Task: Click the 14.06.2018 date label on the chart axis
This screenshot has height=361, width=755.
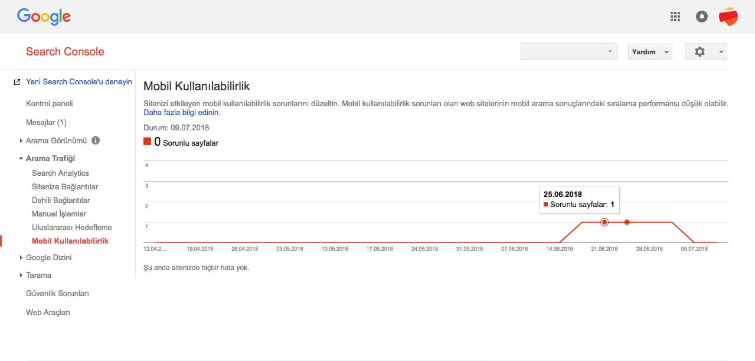Action: tap(560, 249)
